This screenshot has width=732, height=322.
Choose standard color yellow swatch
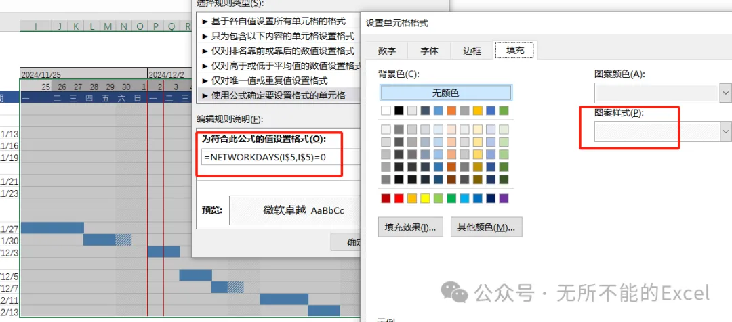[425, 198]
